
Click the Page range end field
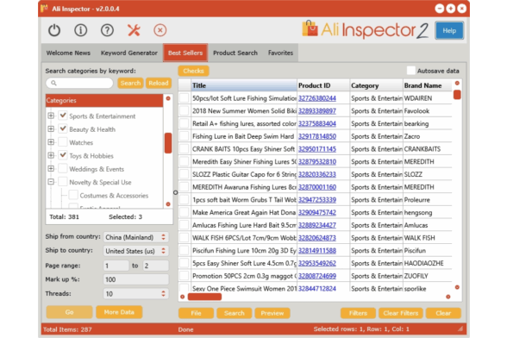click(155, 266)
